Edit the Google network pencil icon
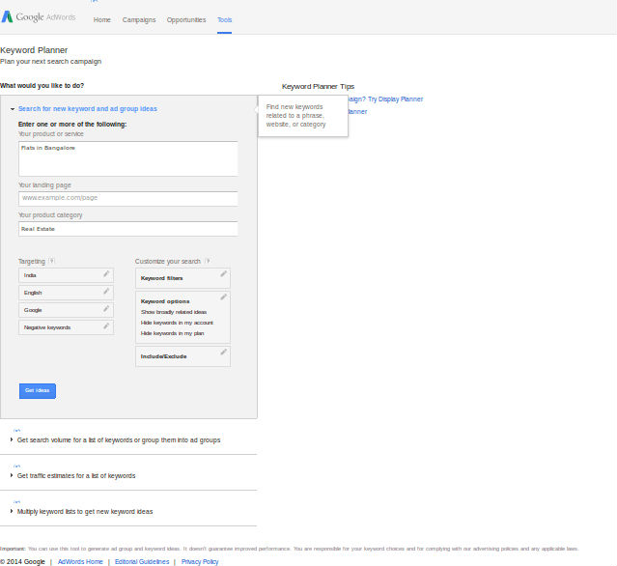This screenshot has height=566, width=617. (106, 308)
